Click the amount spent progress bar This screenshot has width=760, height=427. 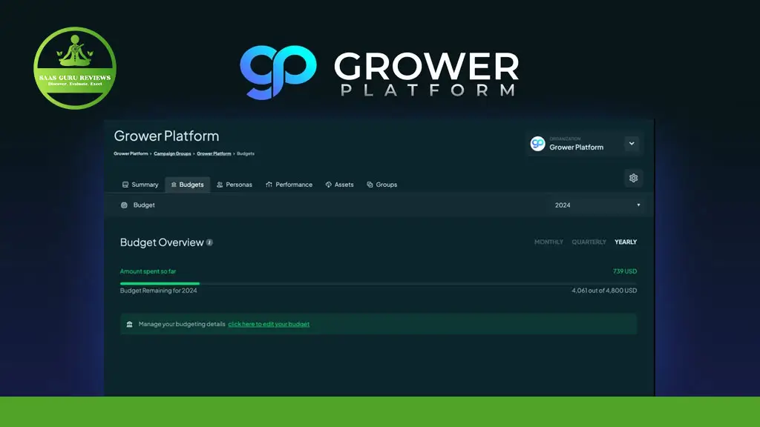point(379,284)
